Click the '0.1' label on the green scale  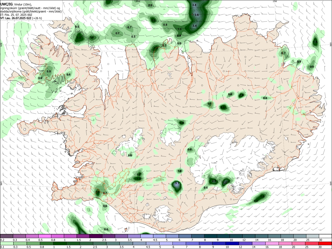click(x=2, y=247)
